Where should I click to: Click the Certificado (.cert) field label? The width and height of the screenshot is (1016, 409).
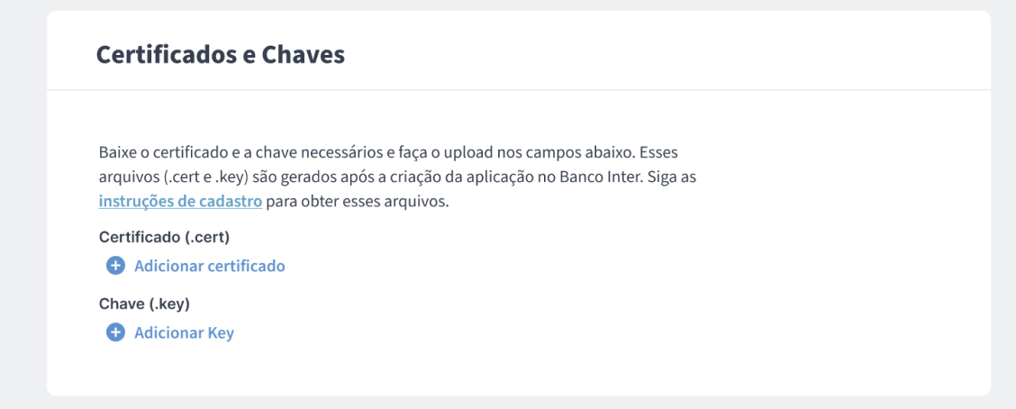pyautogui.click(x=165, y=237)
